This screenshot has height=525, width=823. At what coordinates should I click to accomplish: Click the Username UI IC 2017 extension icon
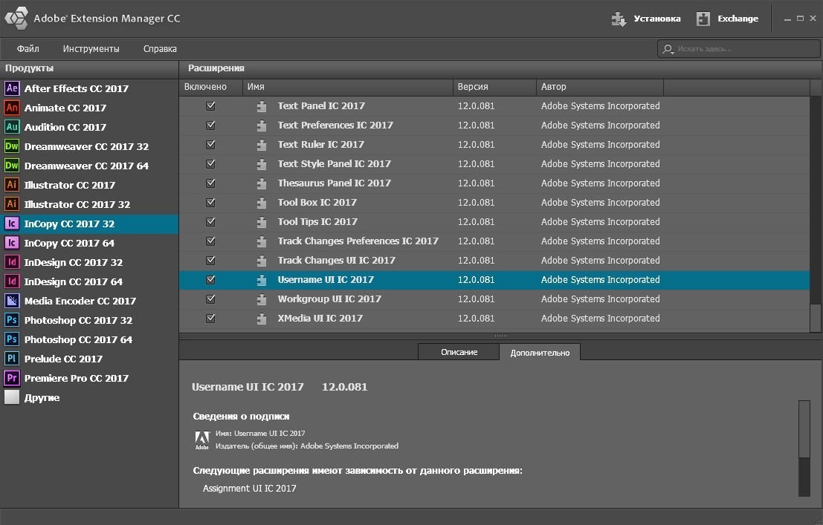point(262,280)
